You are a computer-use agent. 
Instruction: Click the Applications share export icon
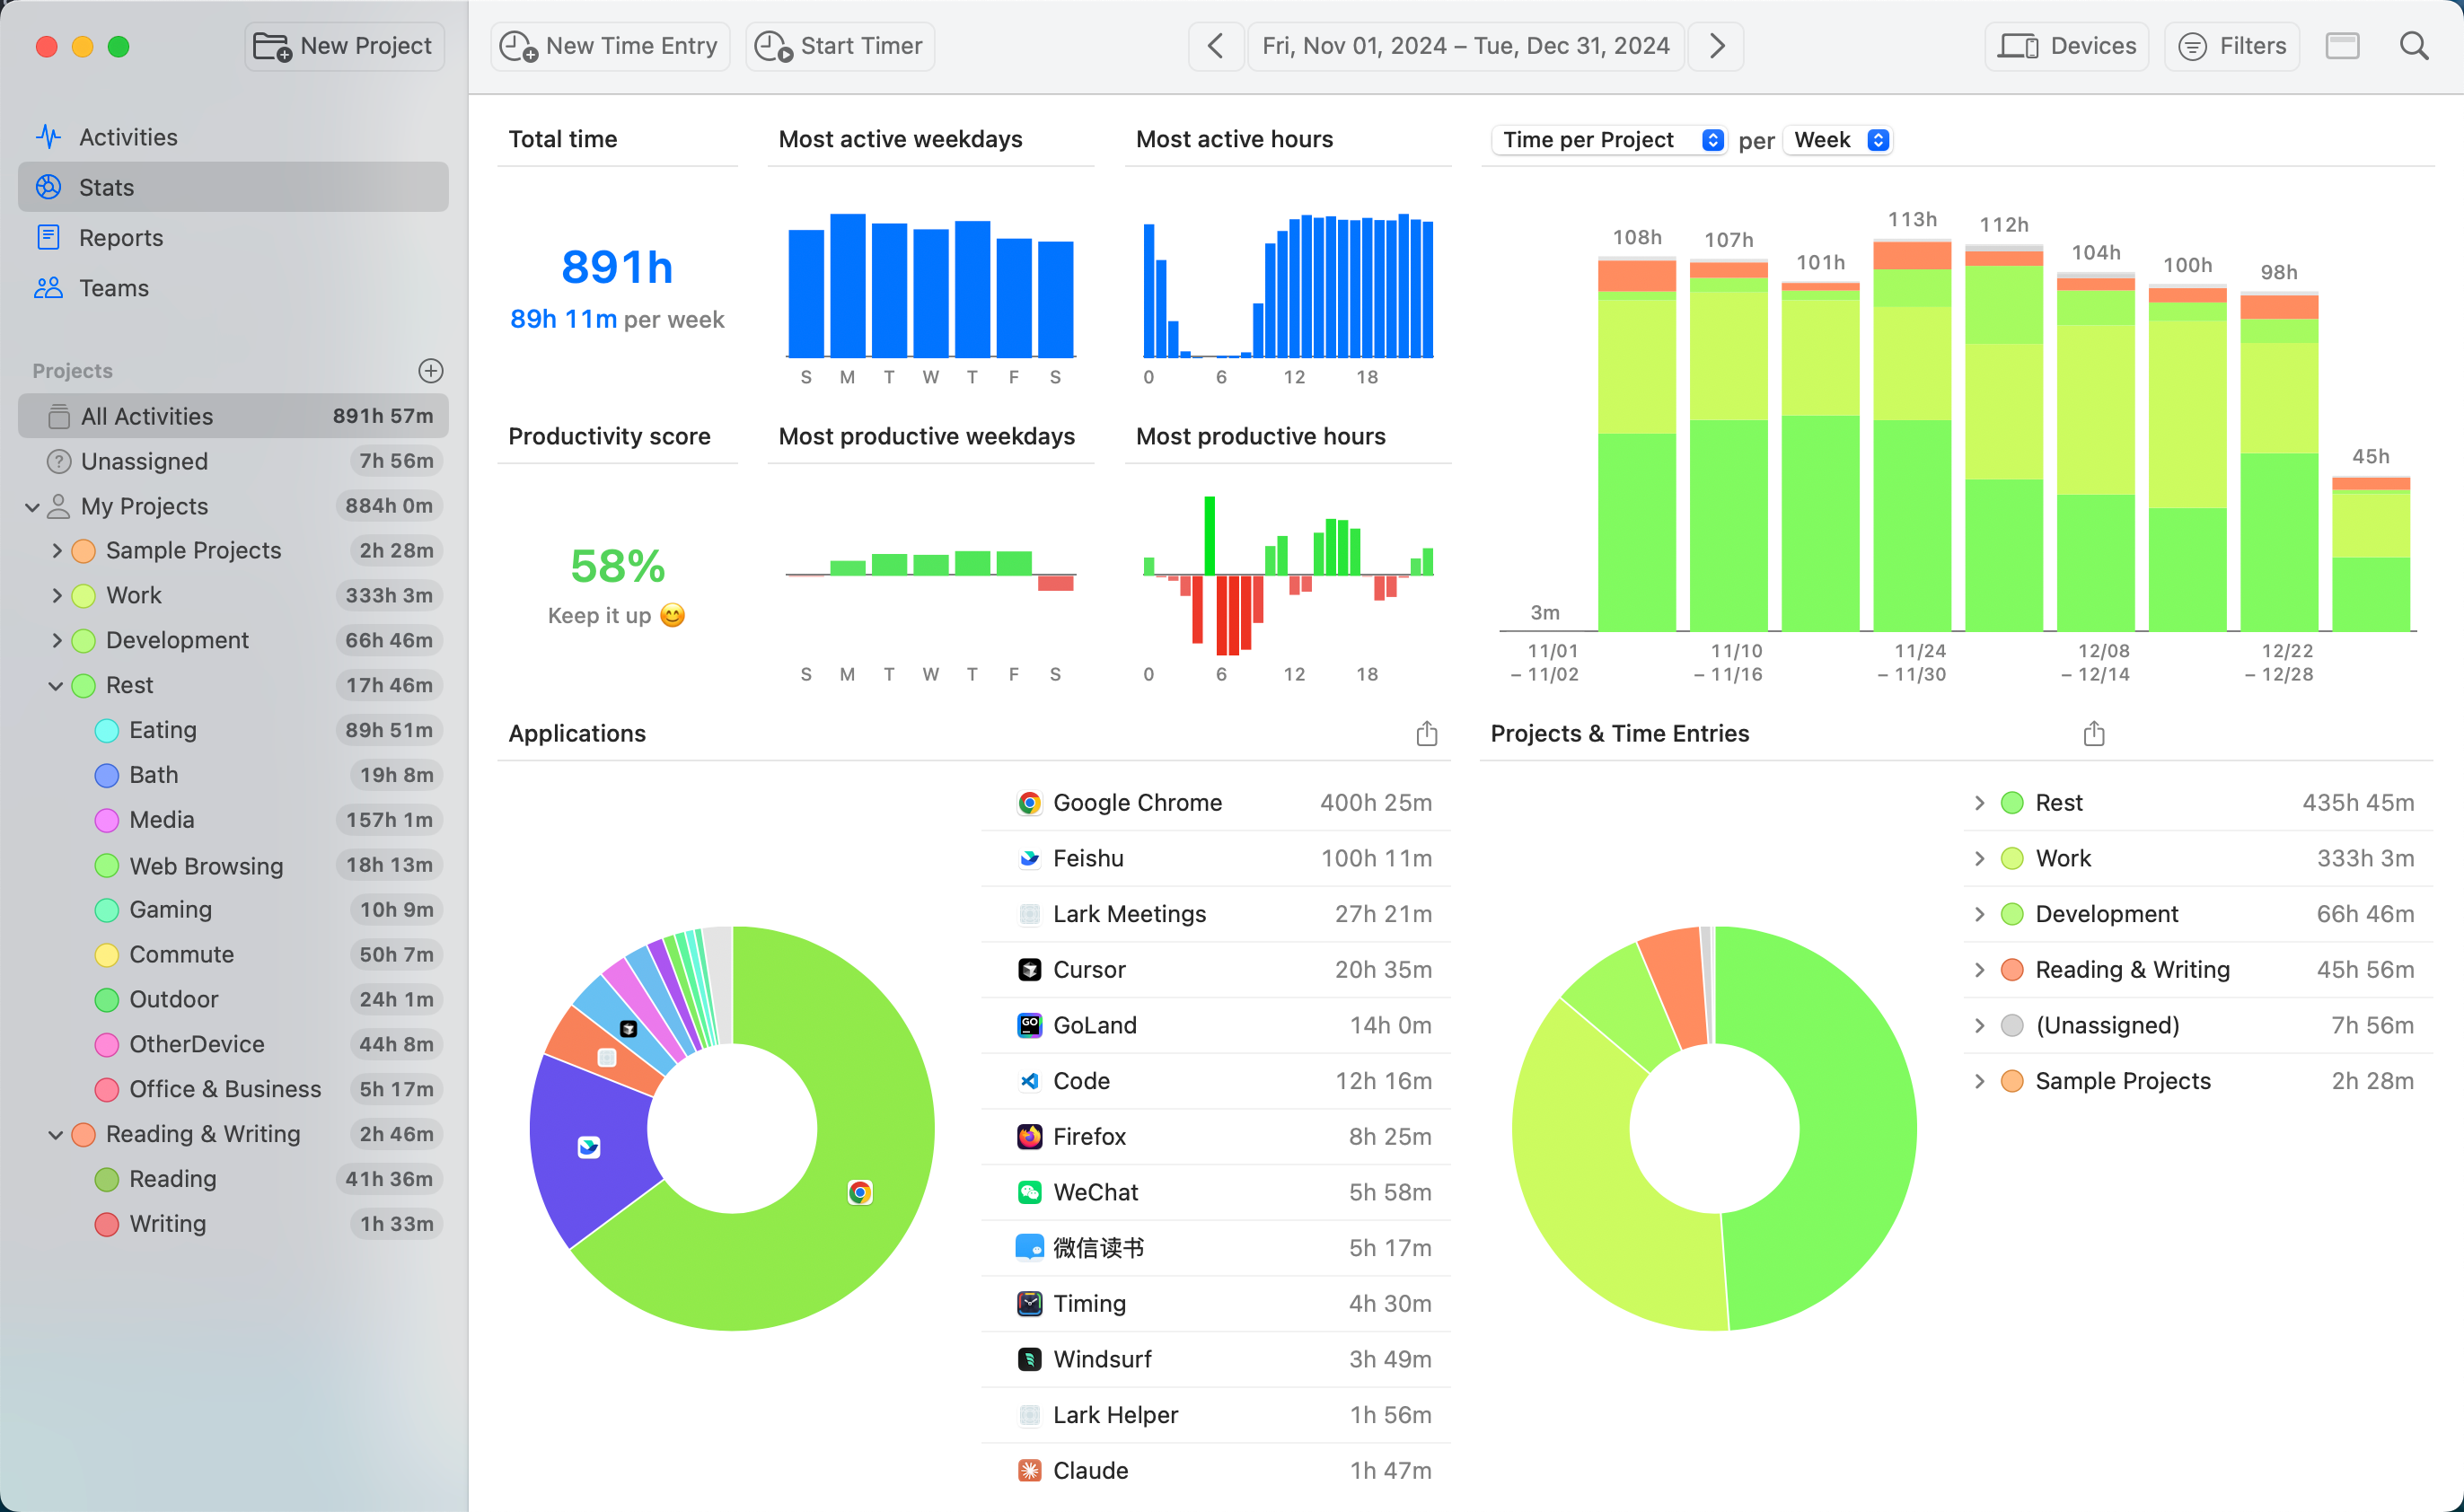pos(1426,734)
